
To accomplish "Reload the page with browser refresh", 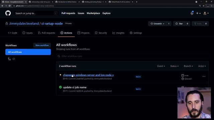I will point(10,6).
